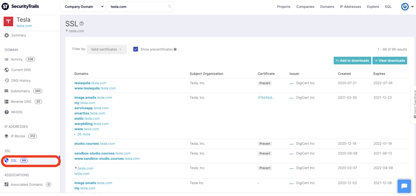
Task: Click the Associated Domains icon
Action: pos(6,184)
